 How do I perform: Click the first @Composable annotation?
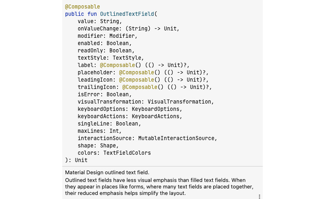[x=83, y=7]
